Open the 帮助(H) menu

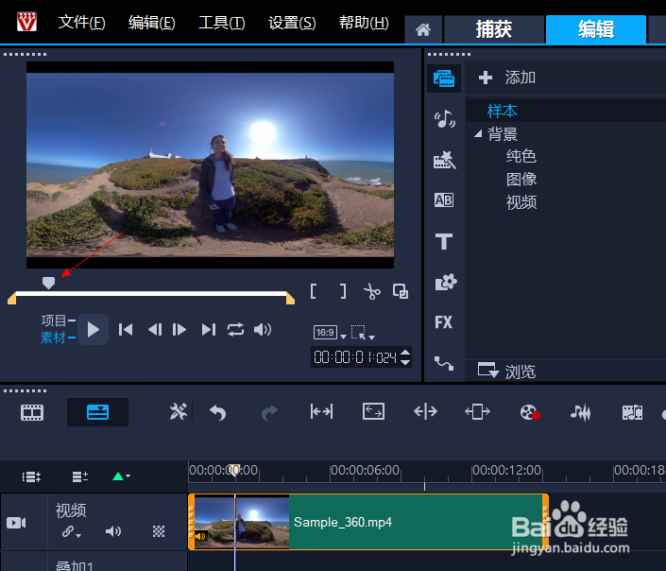click(364, 22)
